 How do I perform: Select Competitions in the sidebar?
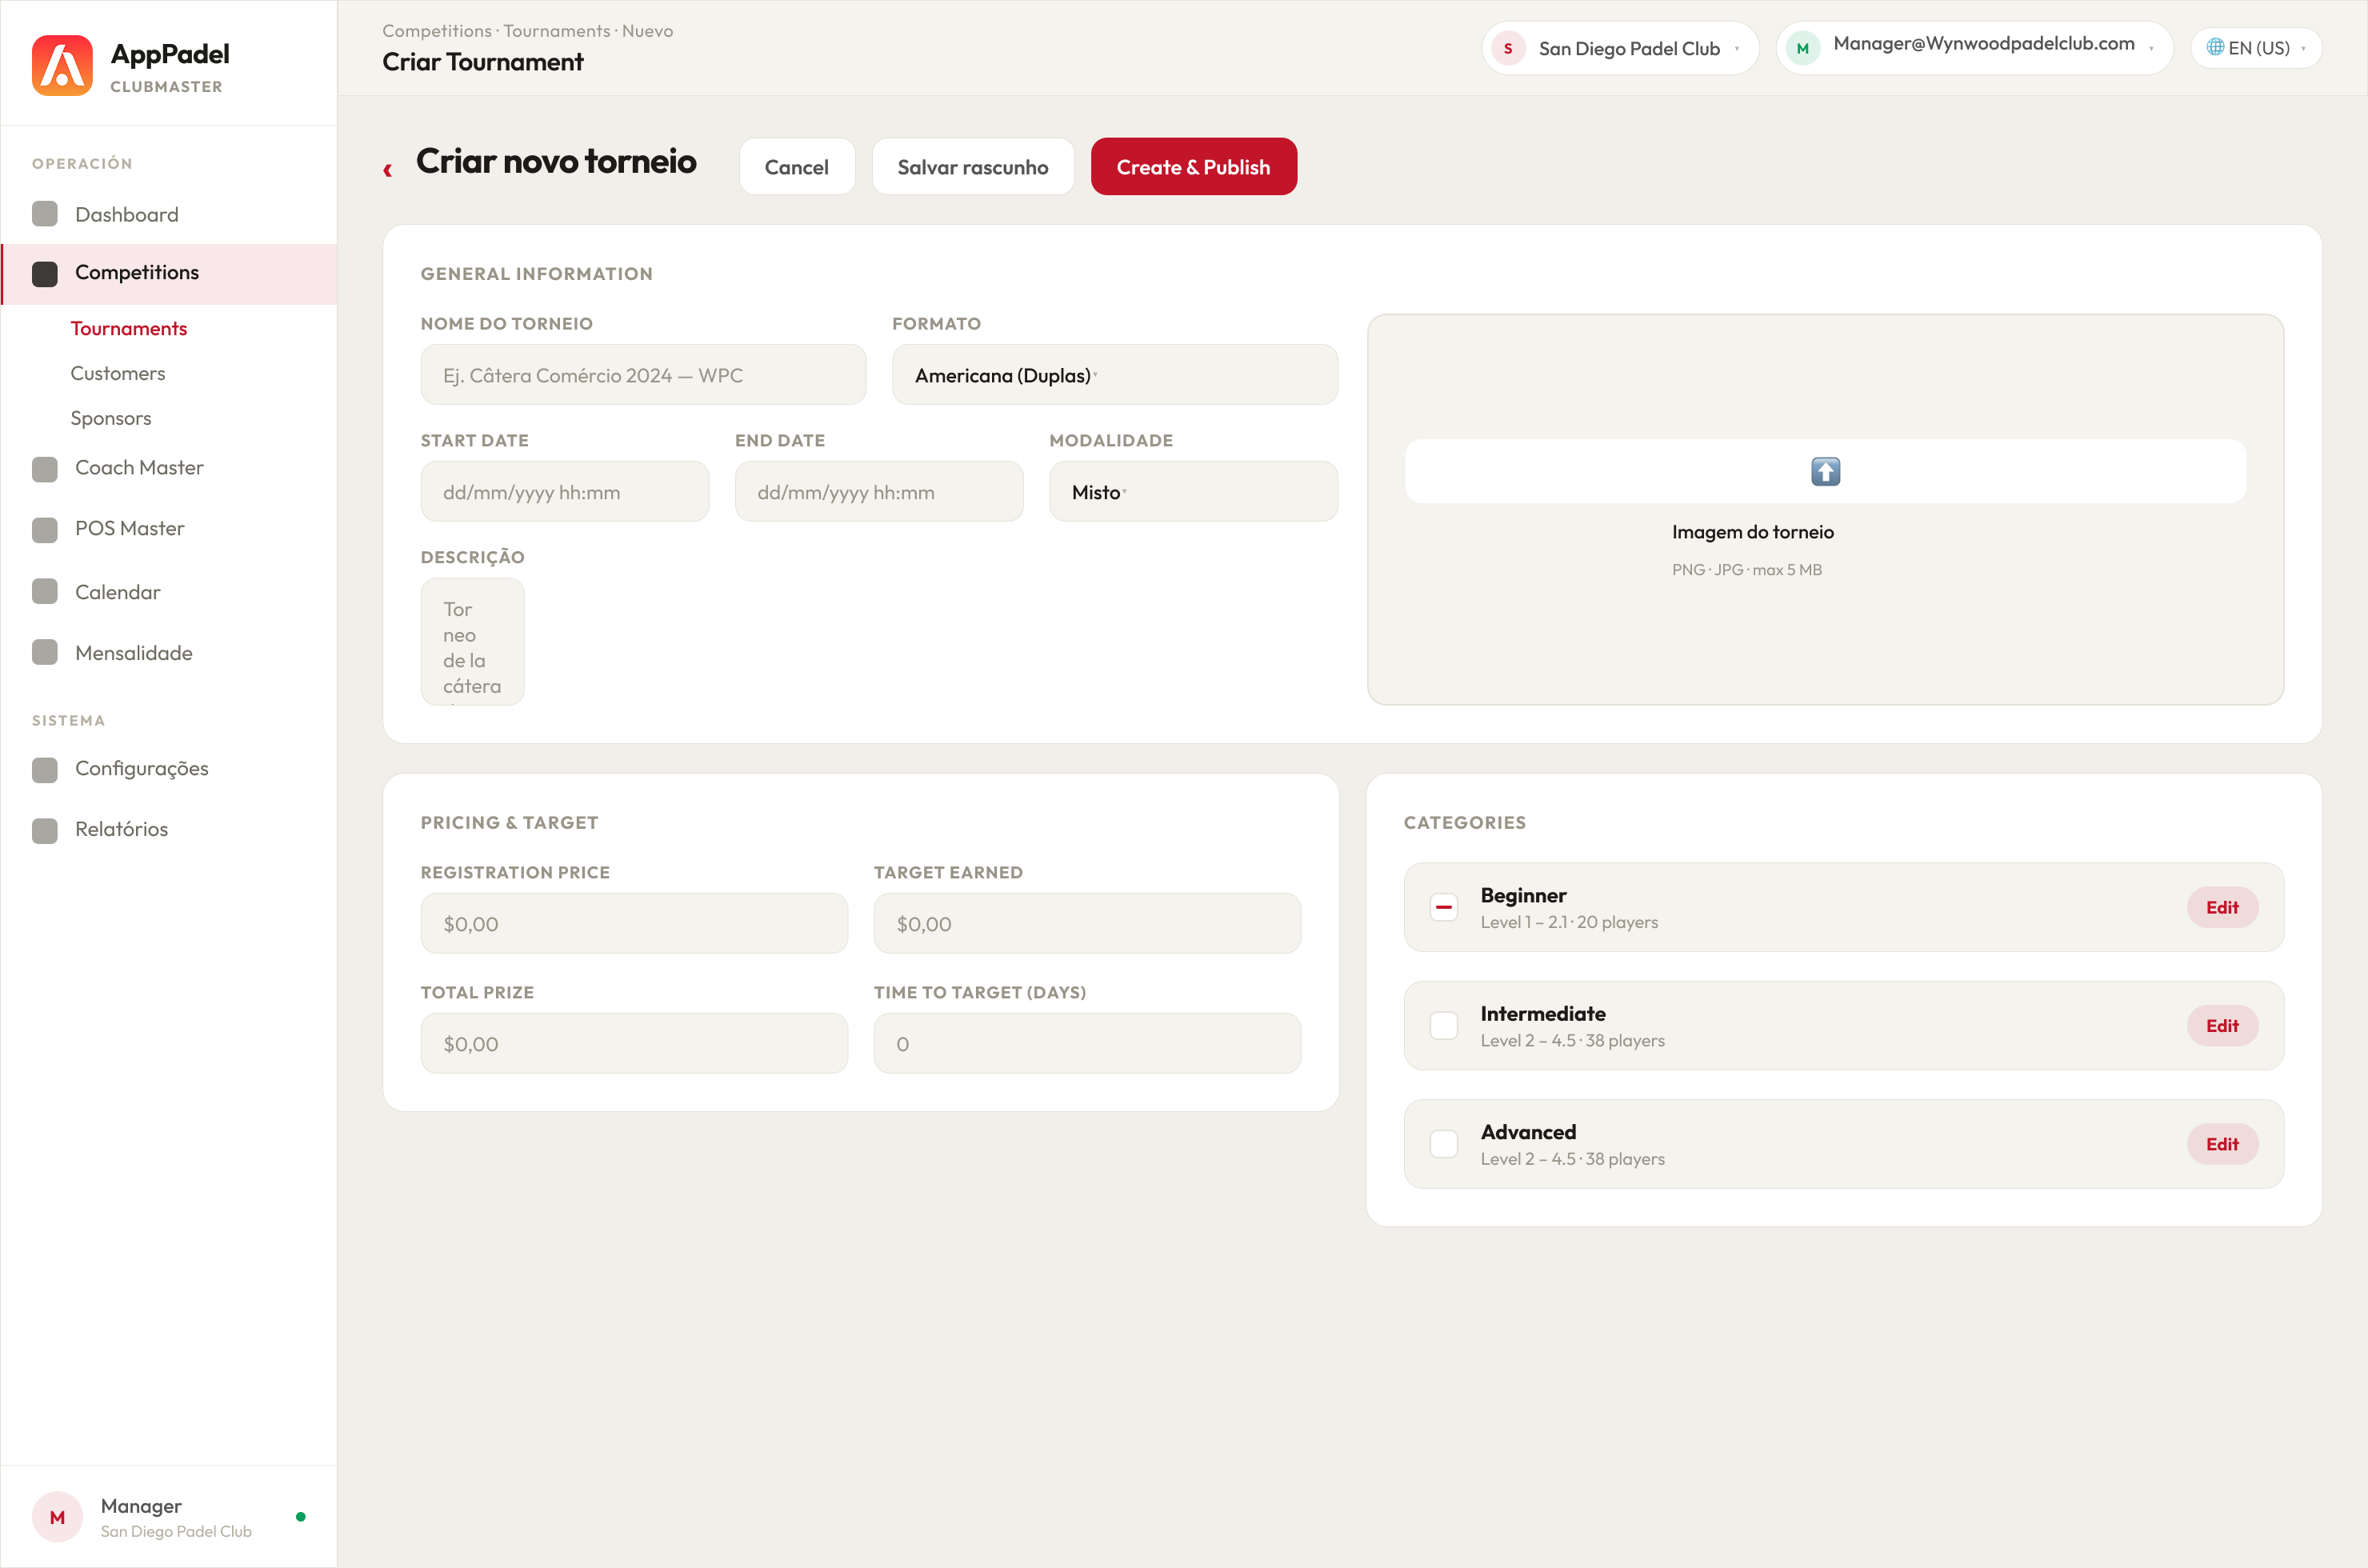pyautogui.click(x=169, y=273)
